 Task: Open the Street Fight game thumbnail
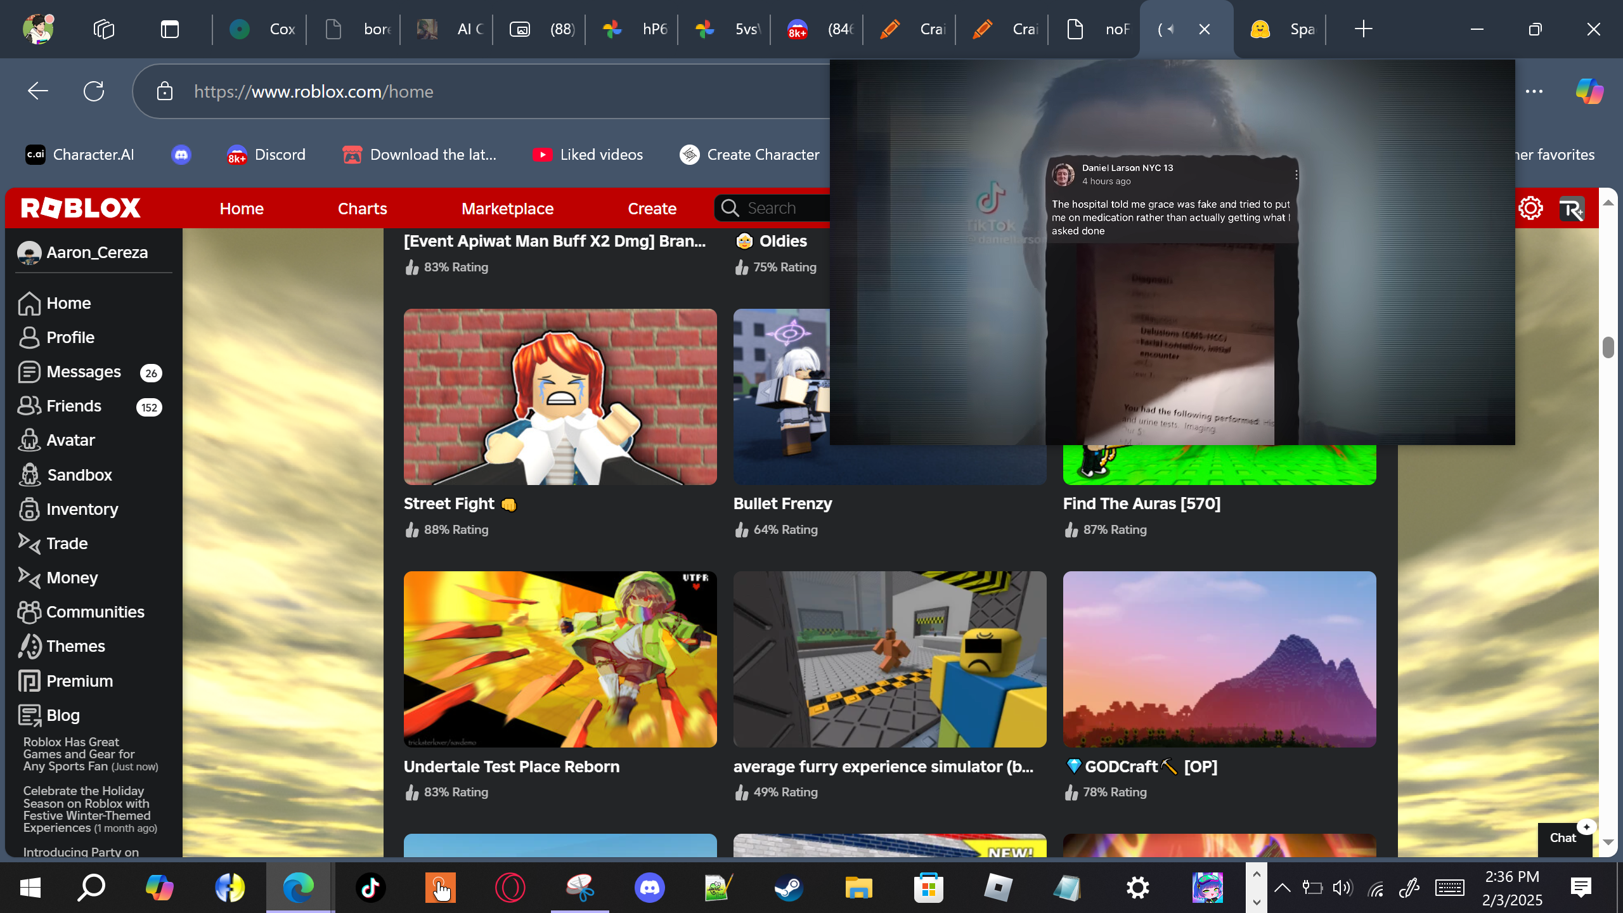(x=560, y=397)
